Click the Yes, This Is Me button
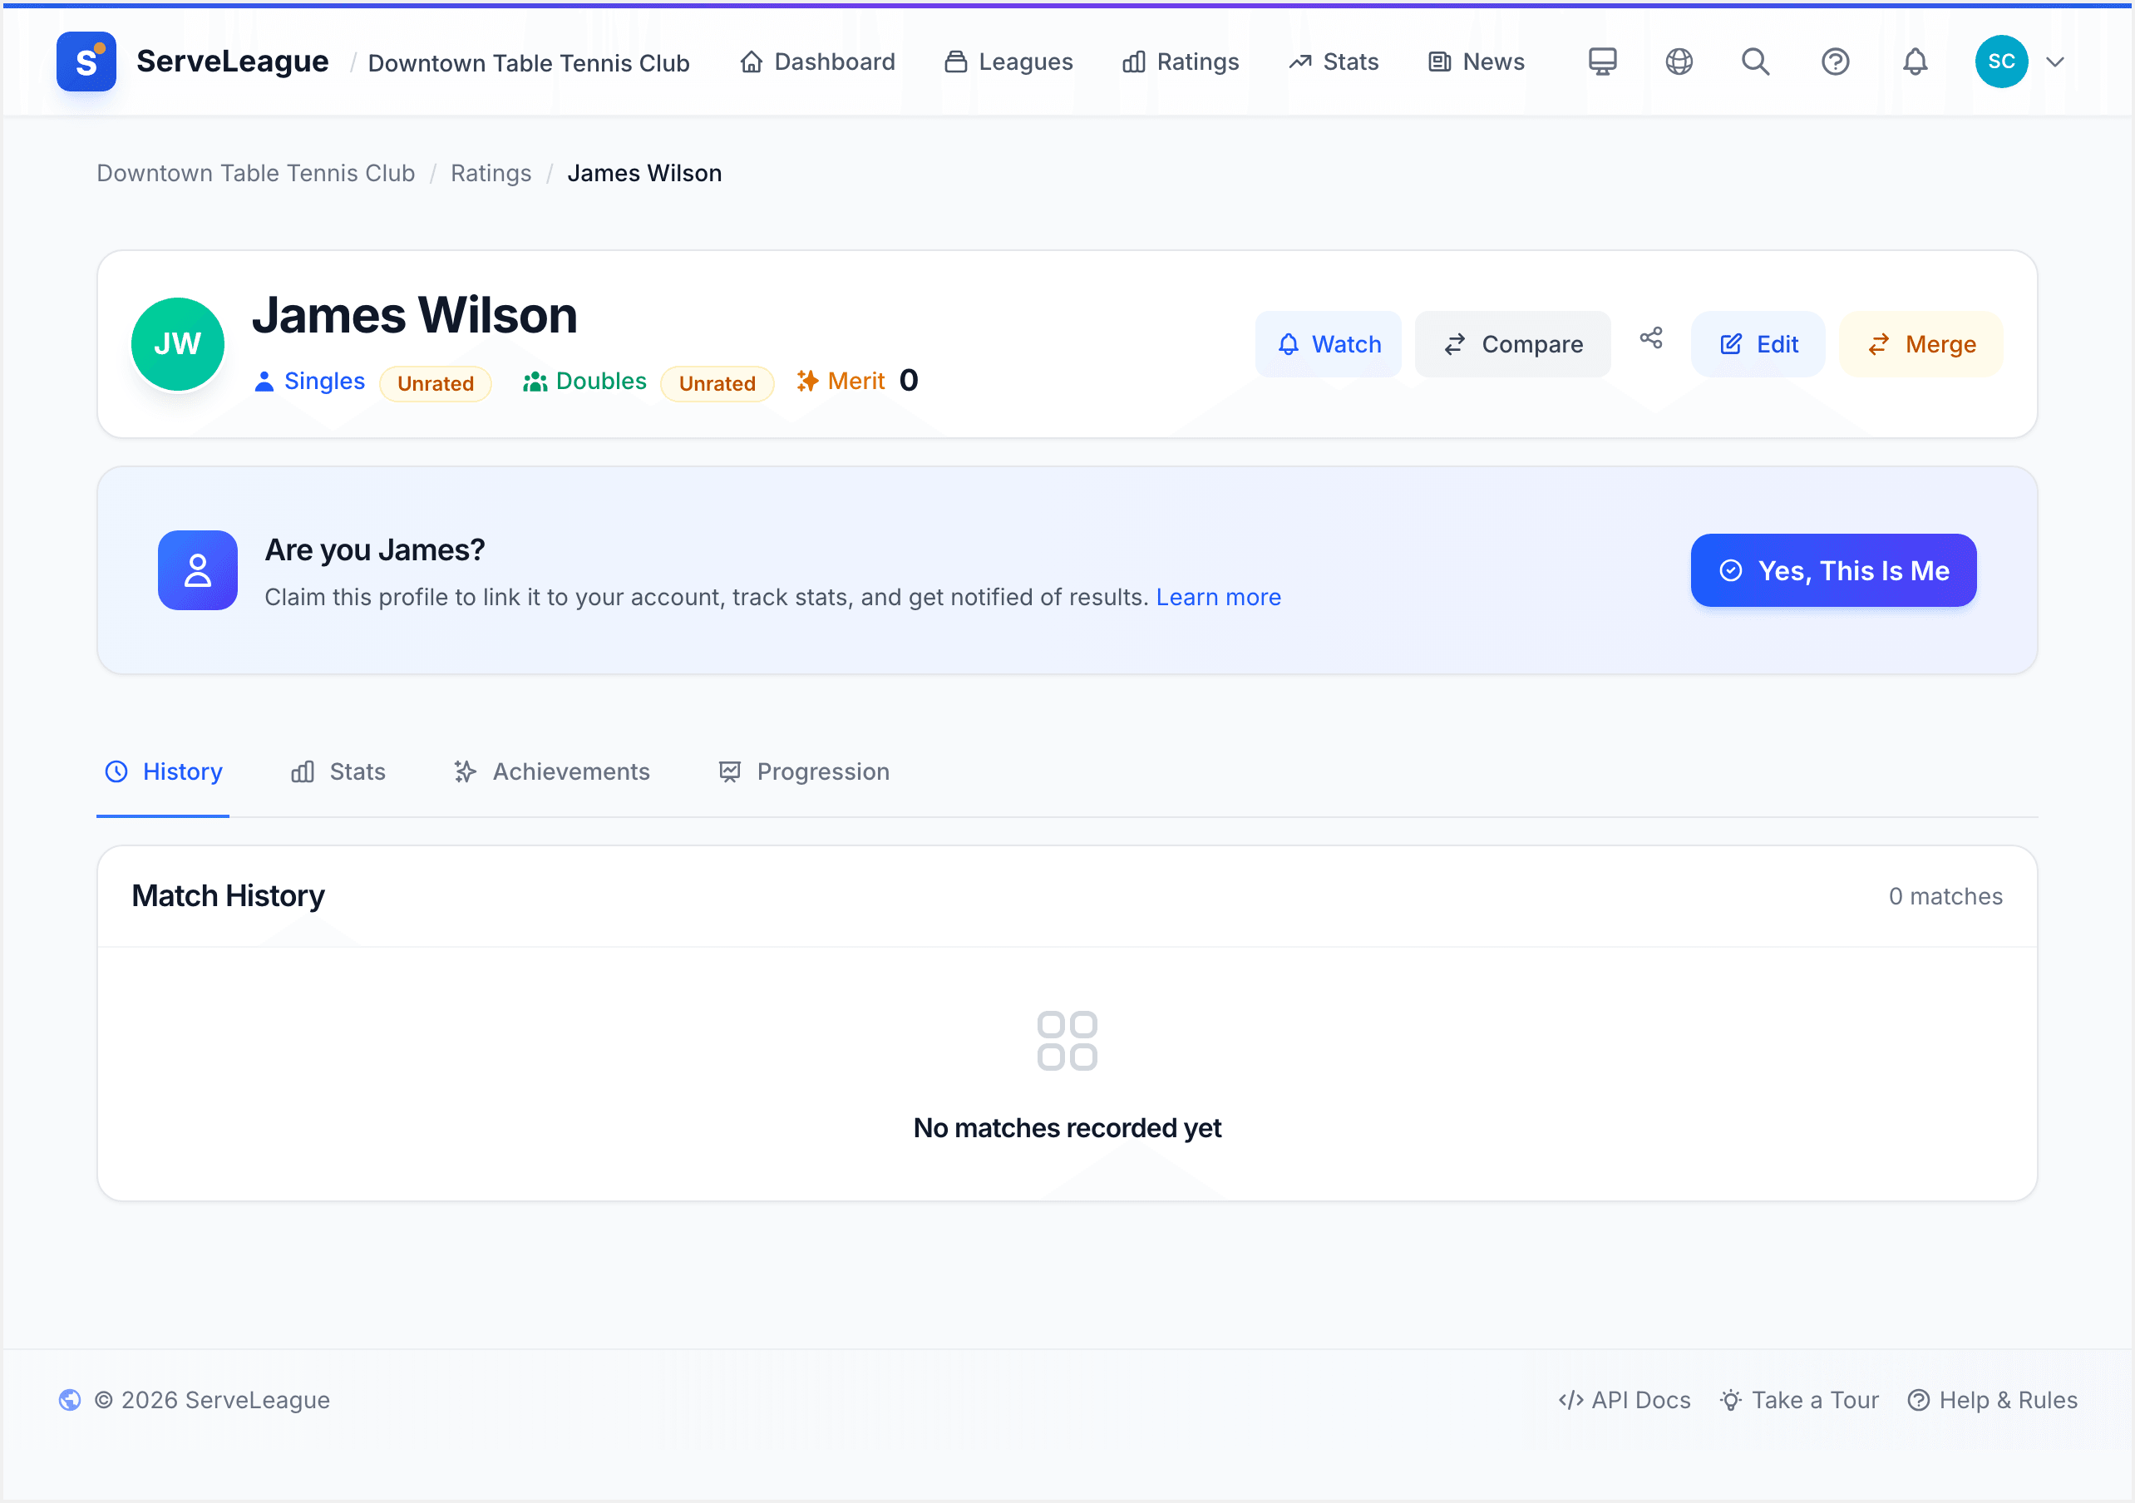2135x1503 pixels. pyautogui.click(x=1832, y=570)
